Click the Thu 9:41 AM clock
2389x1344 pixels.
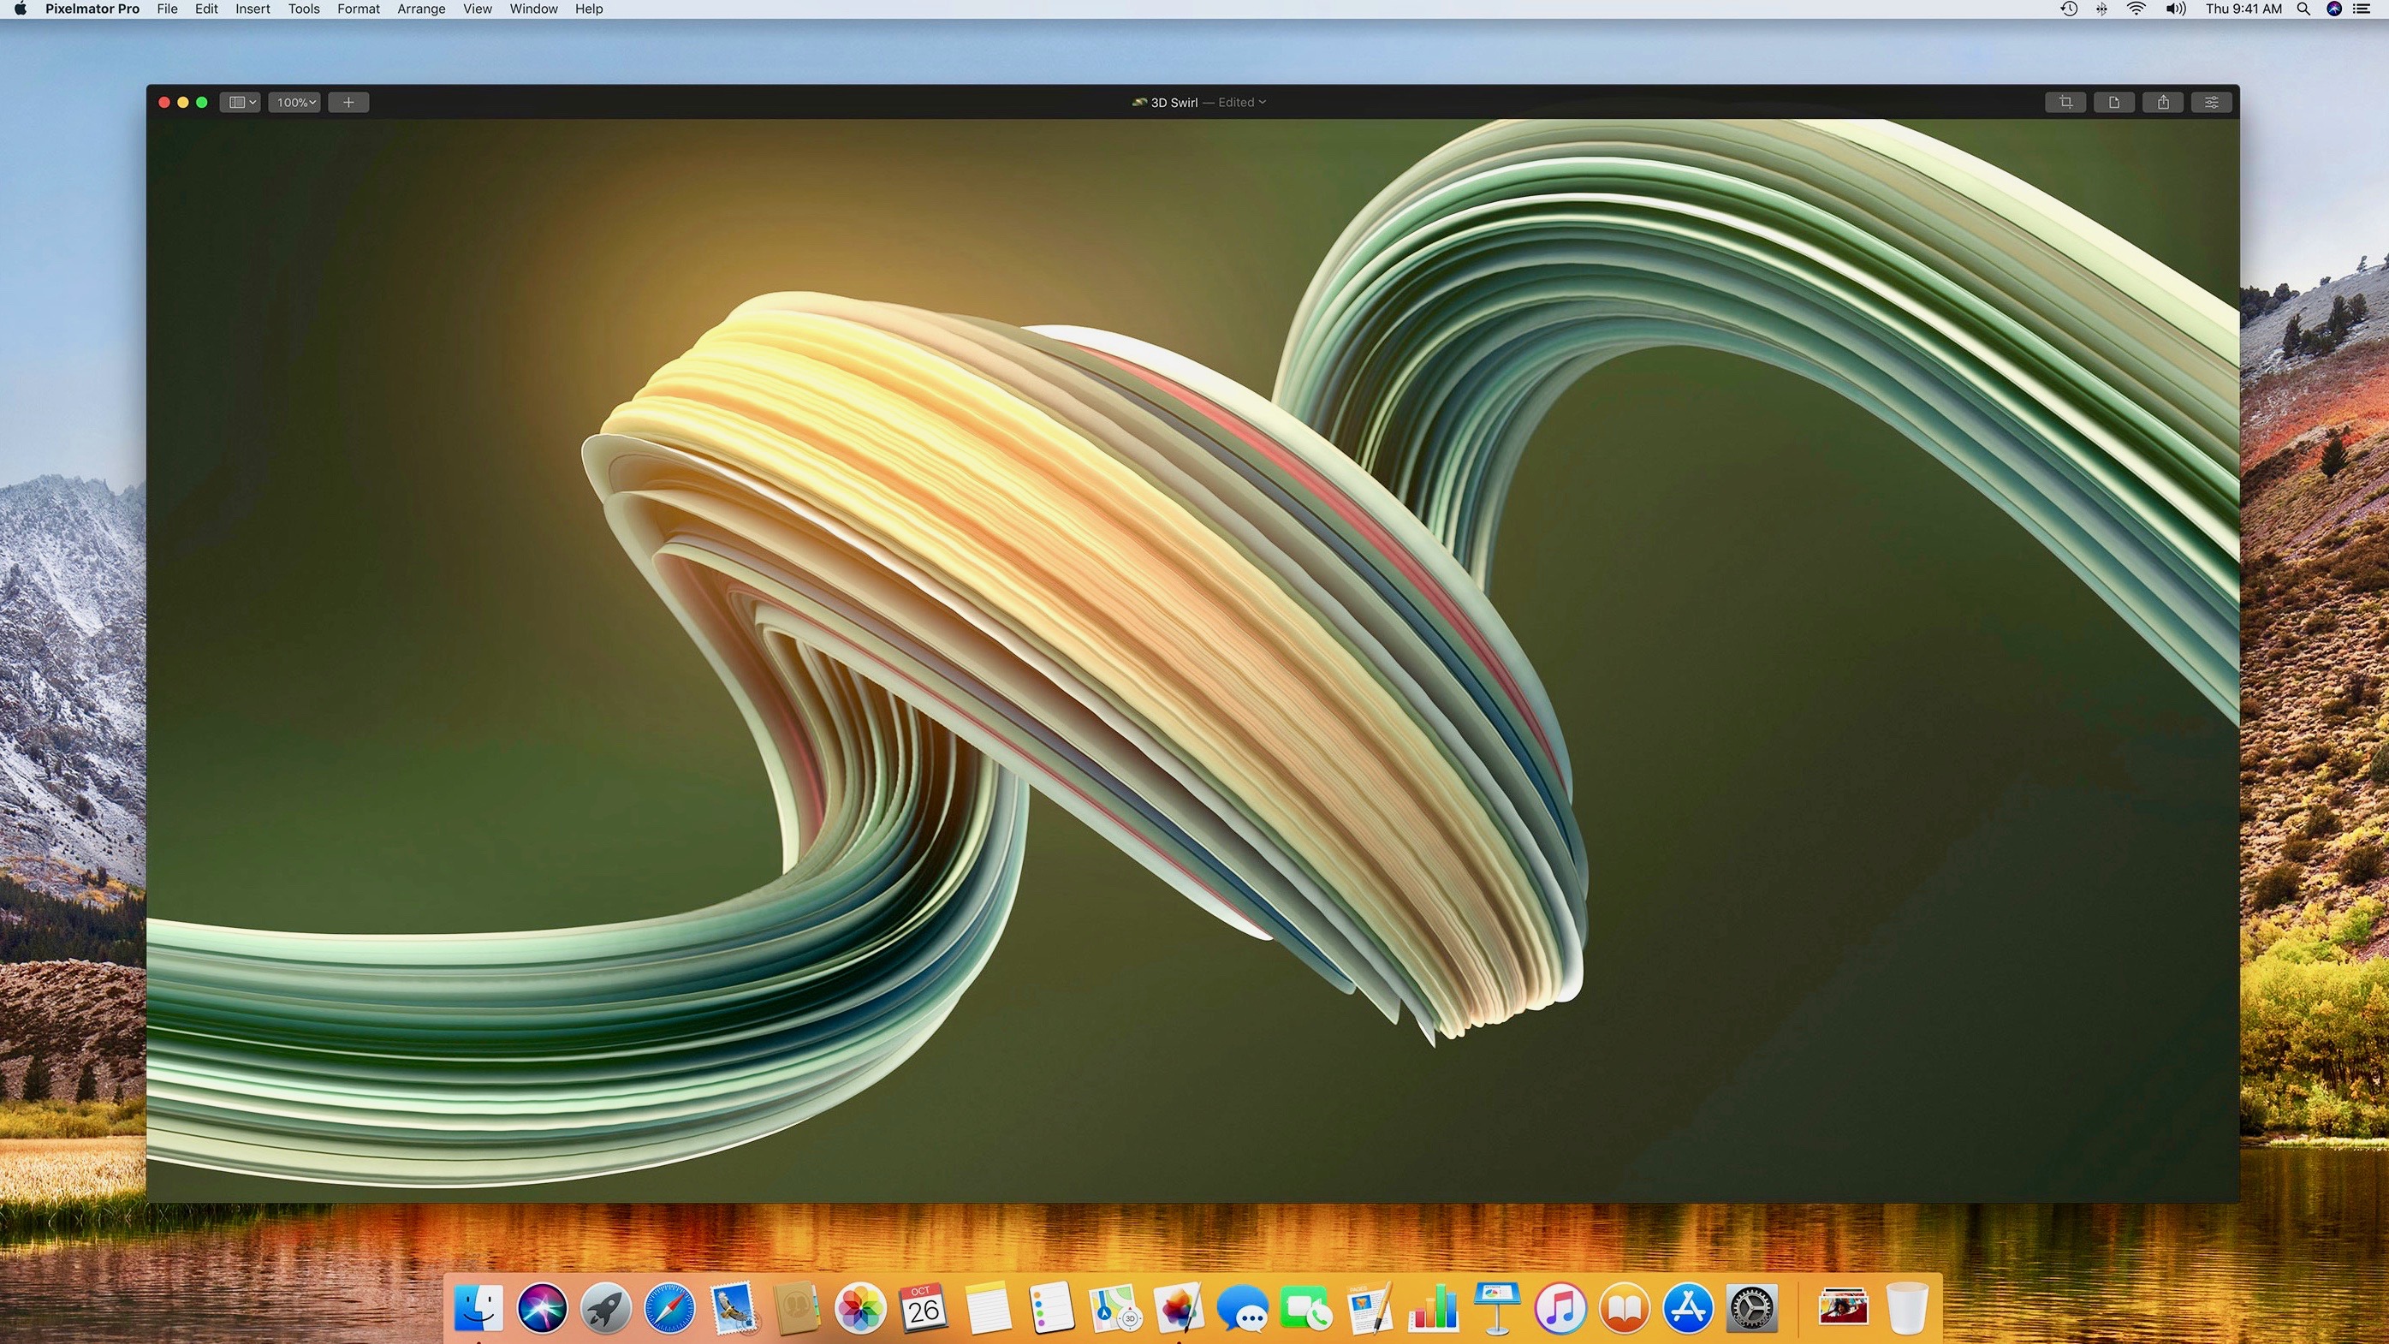2243,9
